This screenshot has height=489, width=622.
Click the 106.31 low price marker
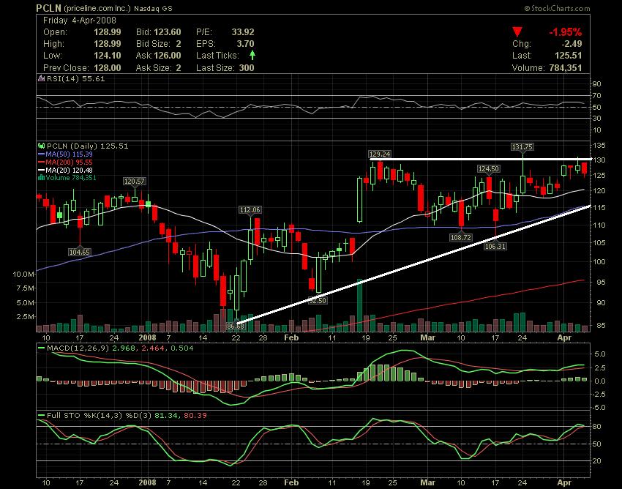(x=495, y=246)
